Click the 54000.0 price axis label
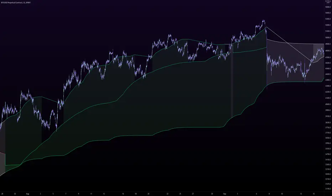This screenshot has width=332, height=196. 328,13
